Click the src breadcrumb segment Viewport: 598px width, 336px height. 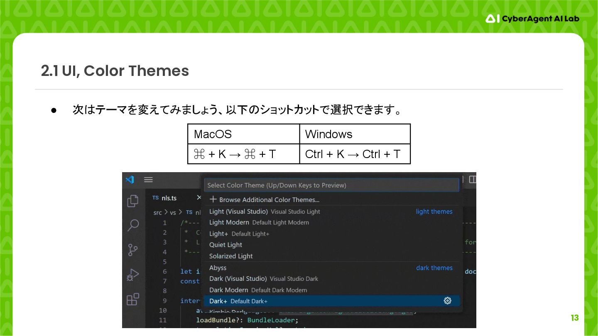(x=157, y=212)
